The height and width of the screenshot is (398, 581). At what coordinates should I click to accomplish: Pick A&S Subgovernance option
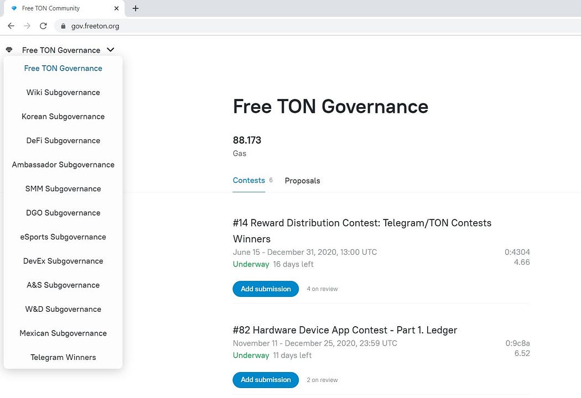(x=63, y=285)
